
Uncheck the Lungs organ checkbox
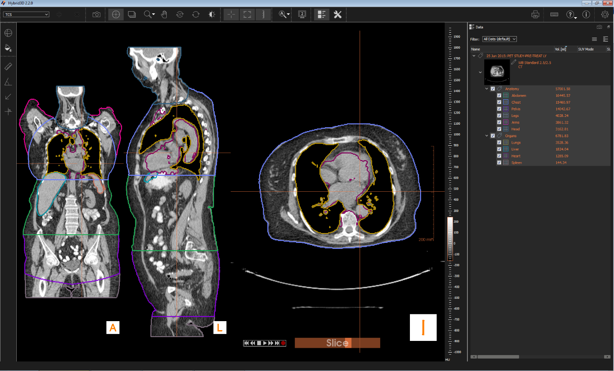pyautogui.click(x=499, y=142)
